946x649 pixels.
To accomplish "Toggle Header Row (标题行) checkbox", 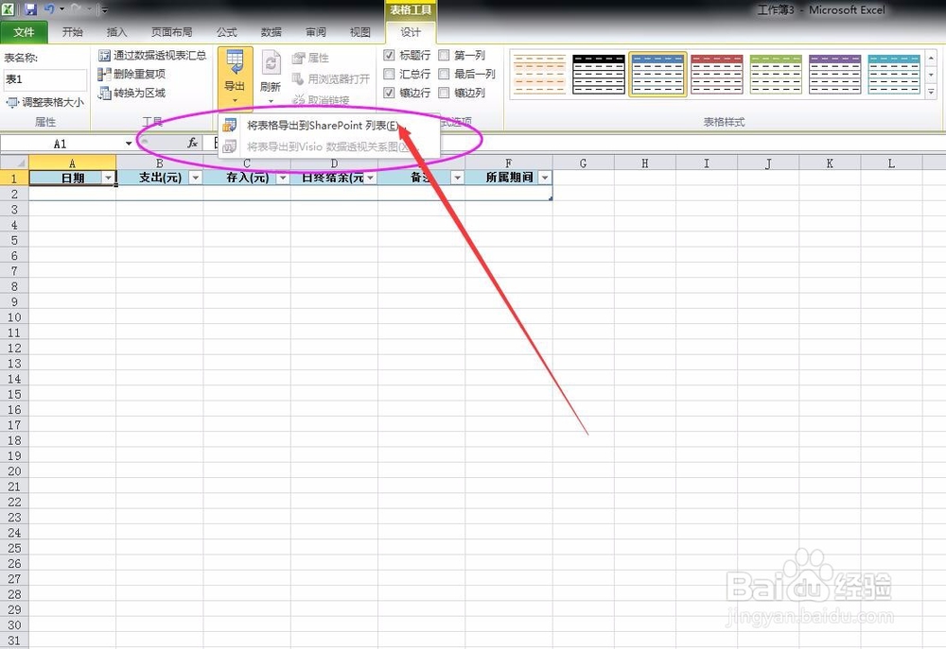I will click(x=389, y=56).
